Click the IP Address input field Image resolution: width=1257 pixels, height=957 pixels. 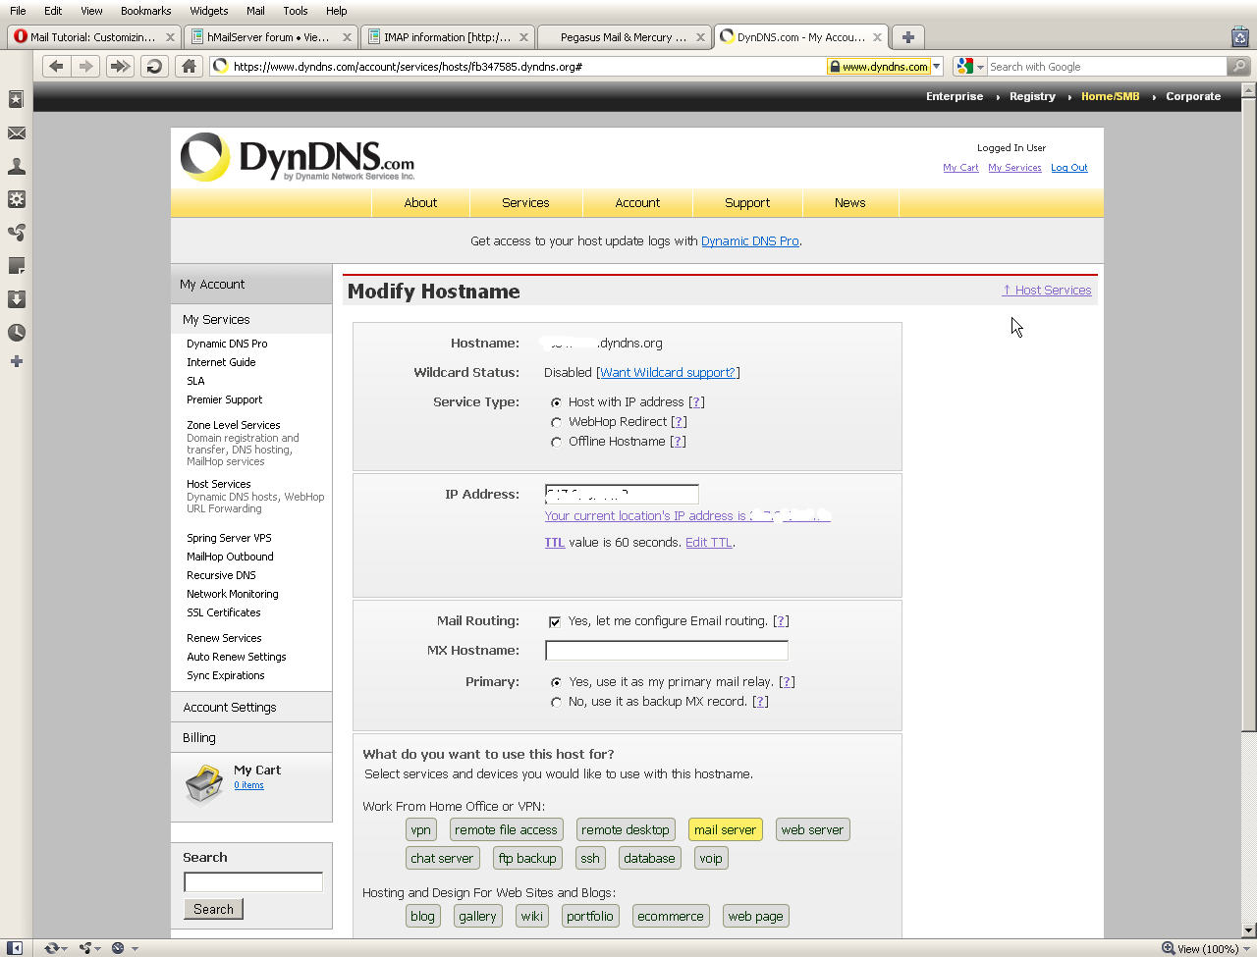point(622,494)
